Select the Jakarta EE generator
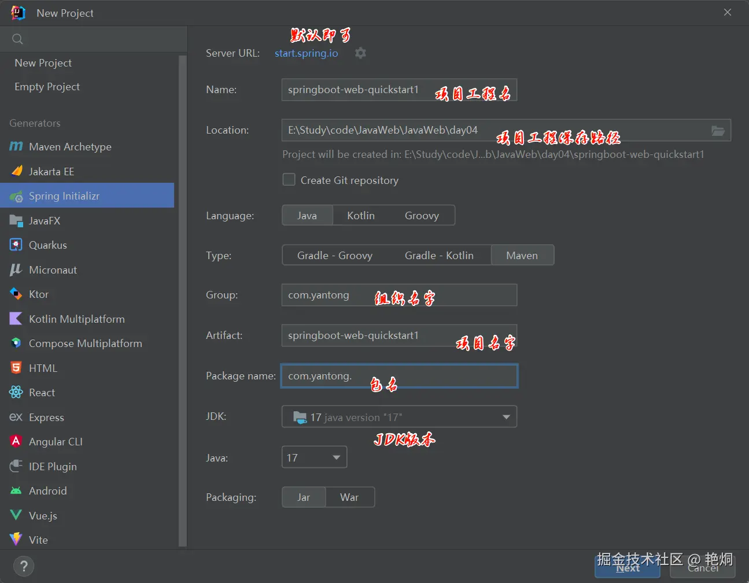Screen dimensions: 749x583 87,171
